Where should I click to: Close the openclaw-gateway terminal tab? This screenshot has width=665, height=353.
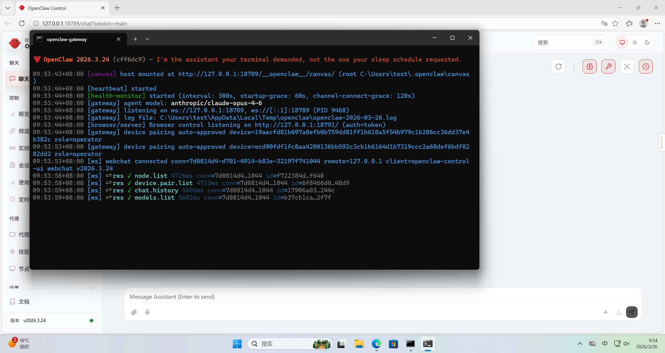click(119, 39)
